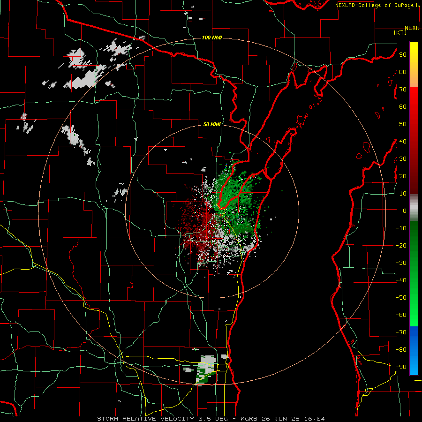Click the -40 value on velocity scale
This screenshot has width=422, height=422.
[x=401, y=280]
